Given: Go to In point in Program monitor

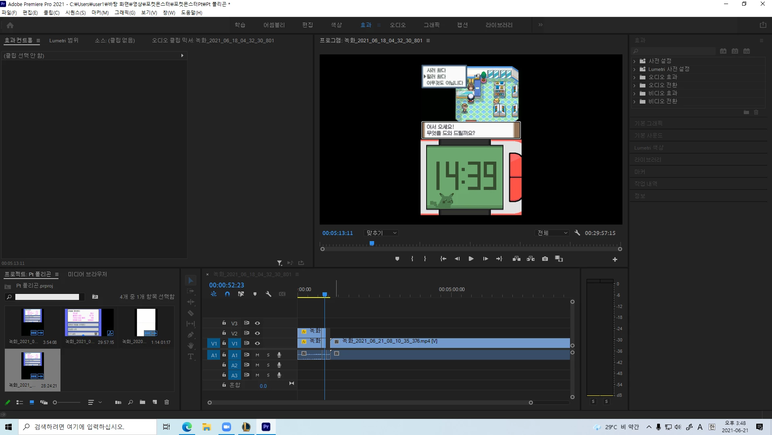Looking at the screenshot, I should point(443,259).
